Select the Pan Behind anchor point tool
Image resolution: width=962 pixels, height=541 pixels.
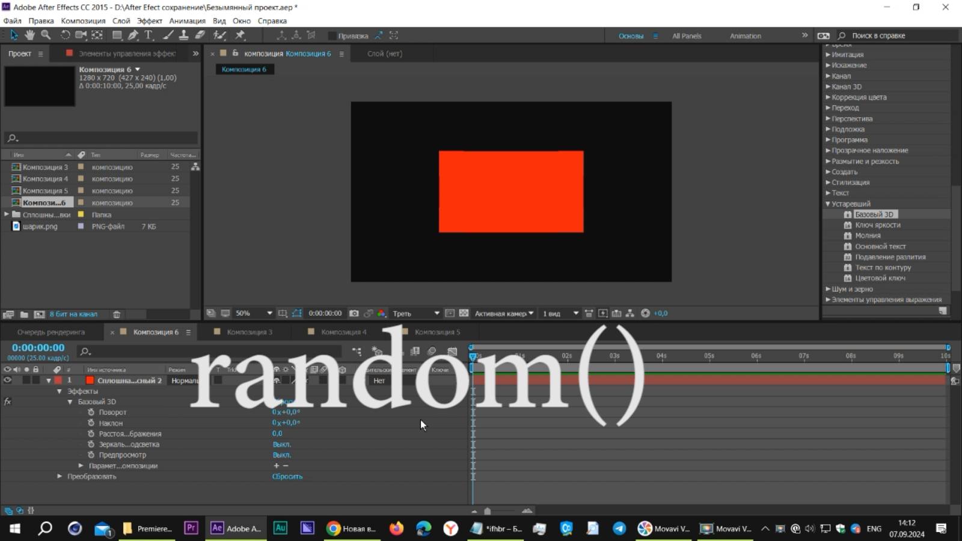[x=97, y=35]
